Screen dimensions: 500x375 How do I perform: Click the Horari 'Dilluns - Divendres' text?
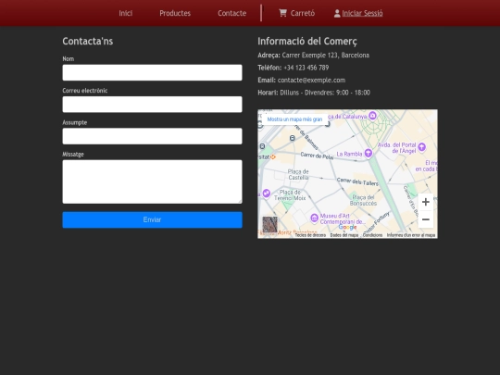tap(325, 93)
